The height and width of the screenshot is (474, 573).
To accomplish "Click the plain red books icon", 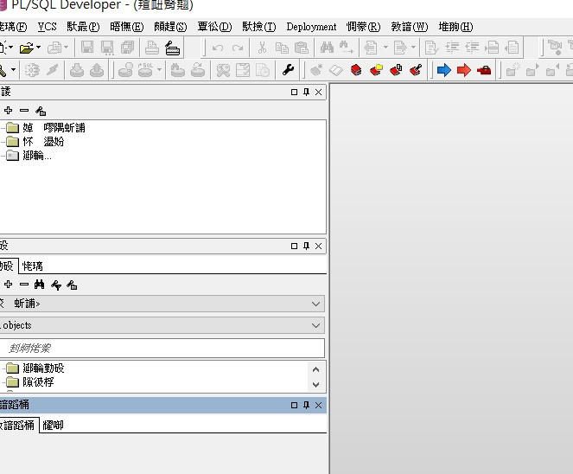I will [x=356, y=70].
